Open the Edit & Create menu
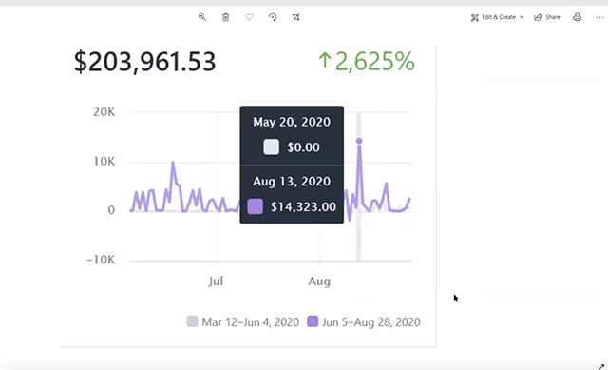The image size is (608, 370). pyautogui.click(x=497, y=17)
